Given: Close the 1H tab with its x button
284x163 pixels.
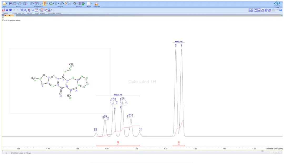Looking at the screenshot, I should coord(5,15).
